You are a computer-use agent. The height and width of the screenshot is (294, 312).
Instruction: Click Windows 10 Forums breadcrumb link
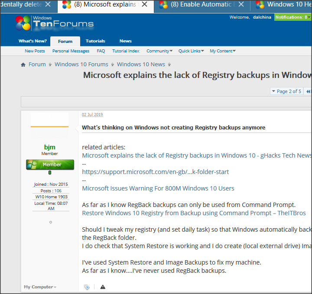point(81,65)
